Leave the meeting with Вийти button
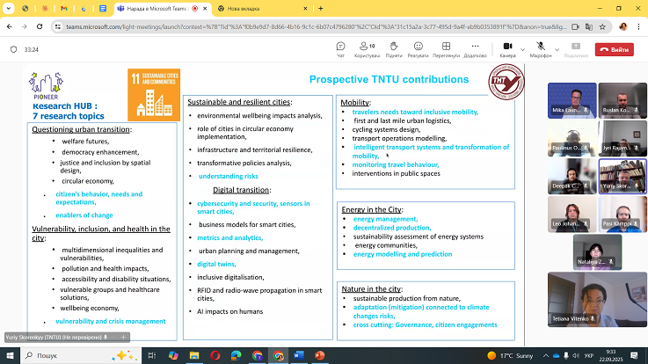Viewport: 648px width, 364px height. pyautogui.click(x=614, y=49)
